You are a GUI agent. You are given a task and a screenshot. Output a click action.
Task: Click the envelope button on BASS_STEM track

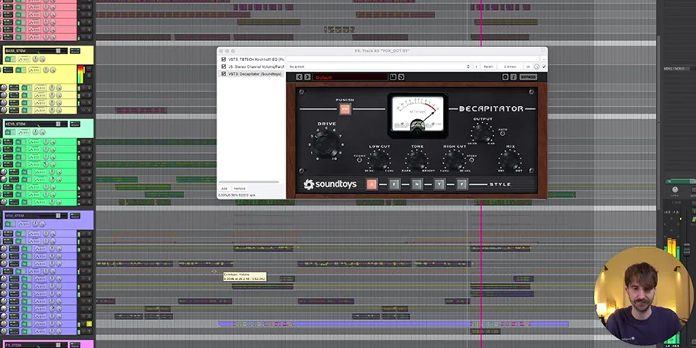click(x=23, y=59)
